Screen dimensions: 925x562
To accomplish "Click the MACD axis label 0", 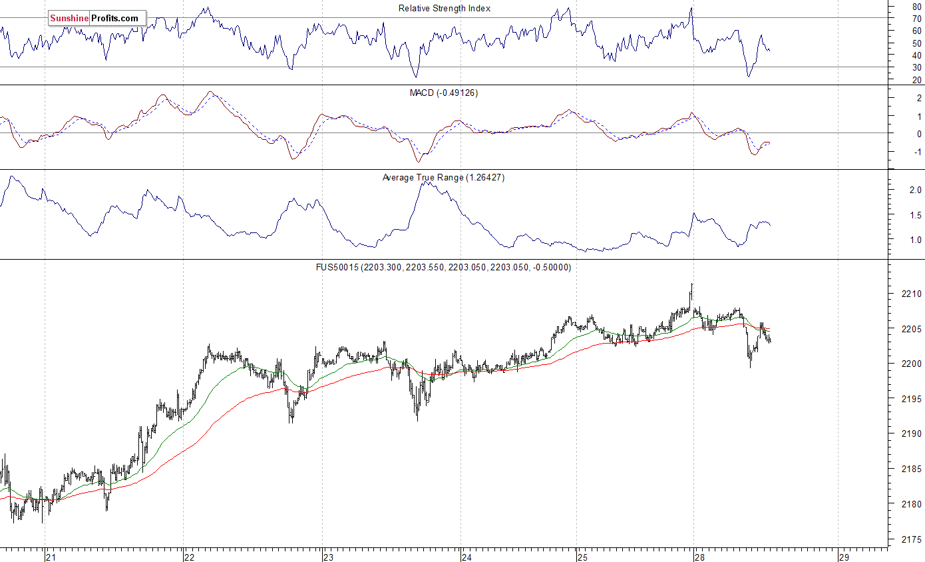I will [919, 134].
